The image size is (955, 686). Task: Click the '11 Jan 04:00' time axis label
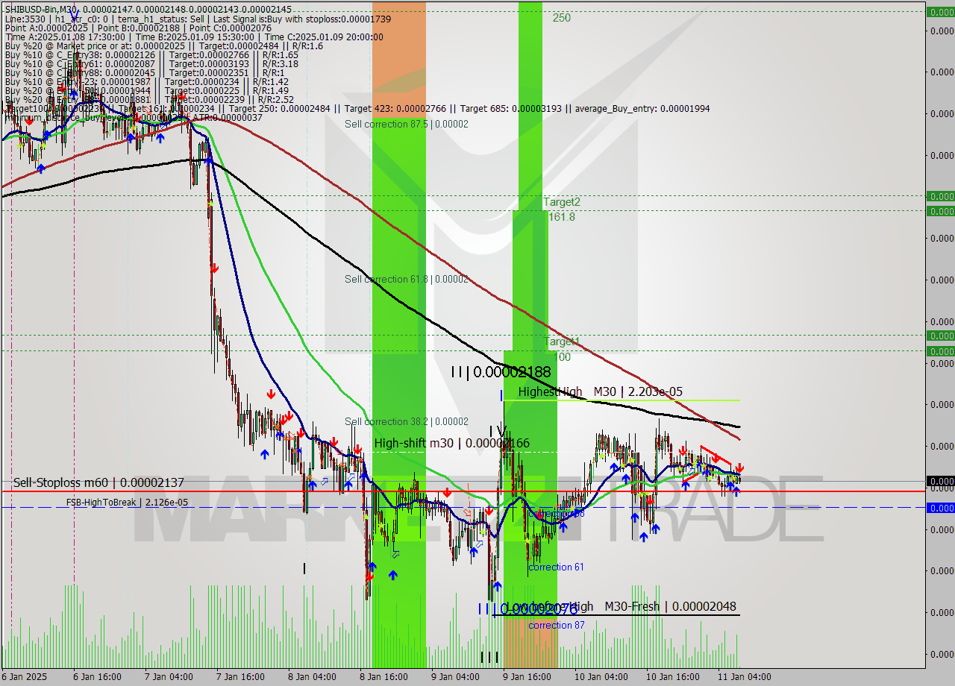(x=744, y=677)
